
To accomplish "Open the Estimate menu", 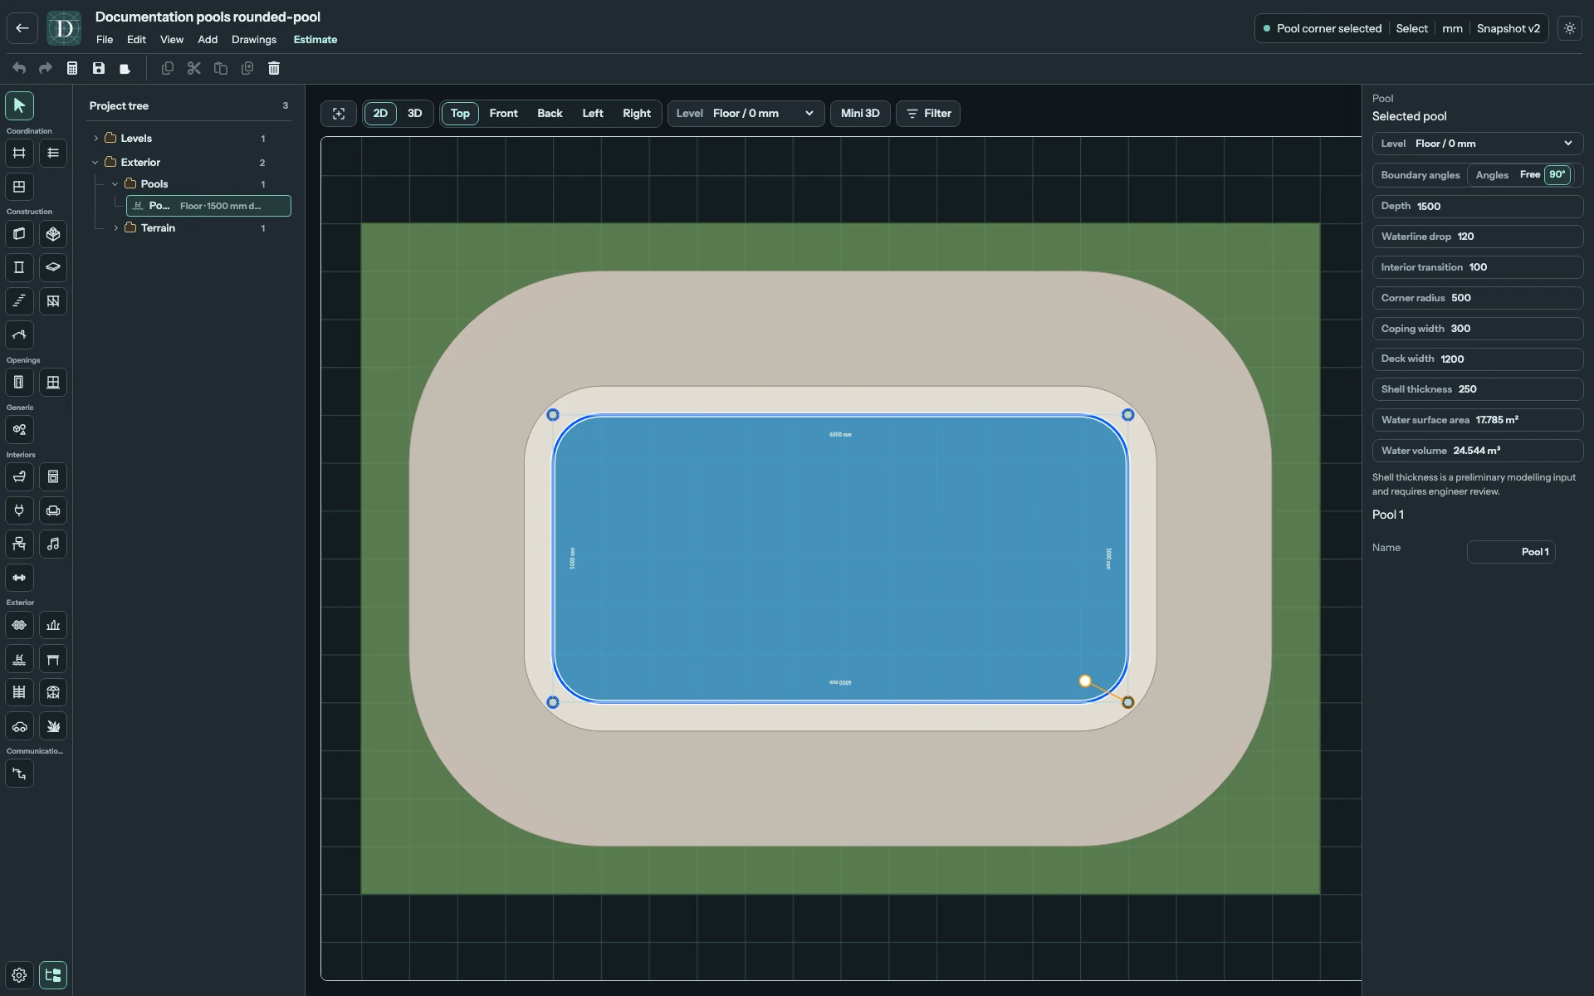I will [315, 40].
